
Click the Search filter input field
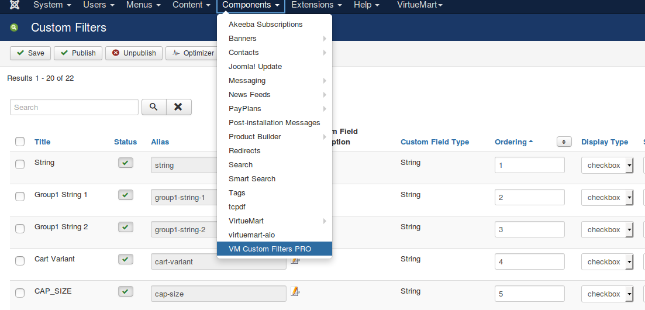[74, 107]
